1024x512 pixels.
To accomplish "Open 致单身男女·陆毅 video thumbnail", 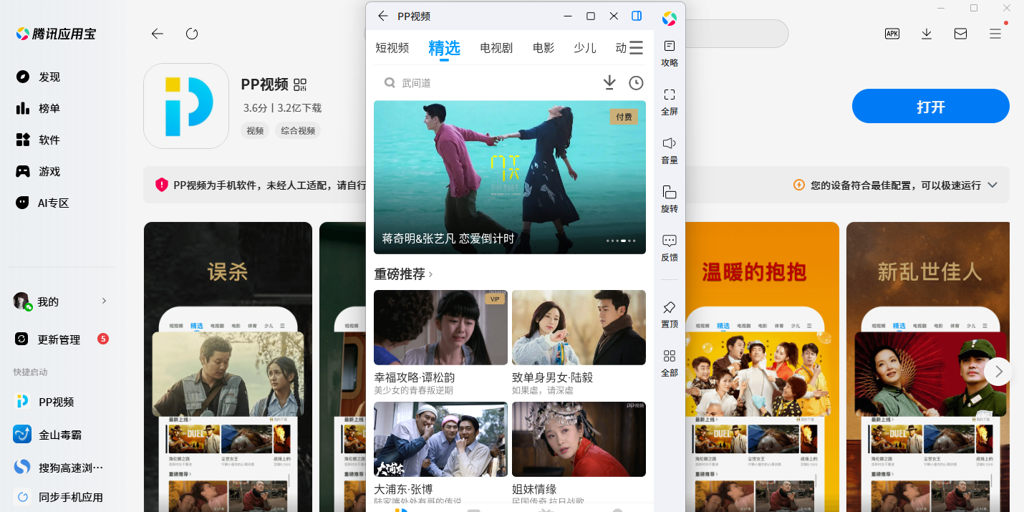I will [x=579, y=327].
